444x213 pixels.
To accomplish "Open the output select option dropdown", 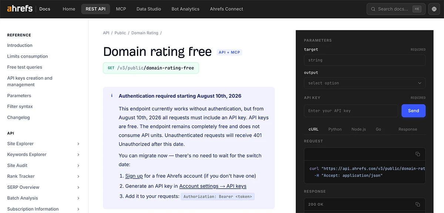I will point(364,83).
